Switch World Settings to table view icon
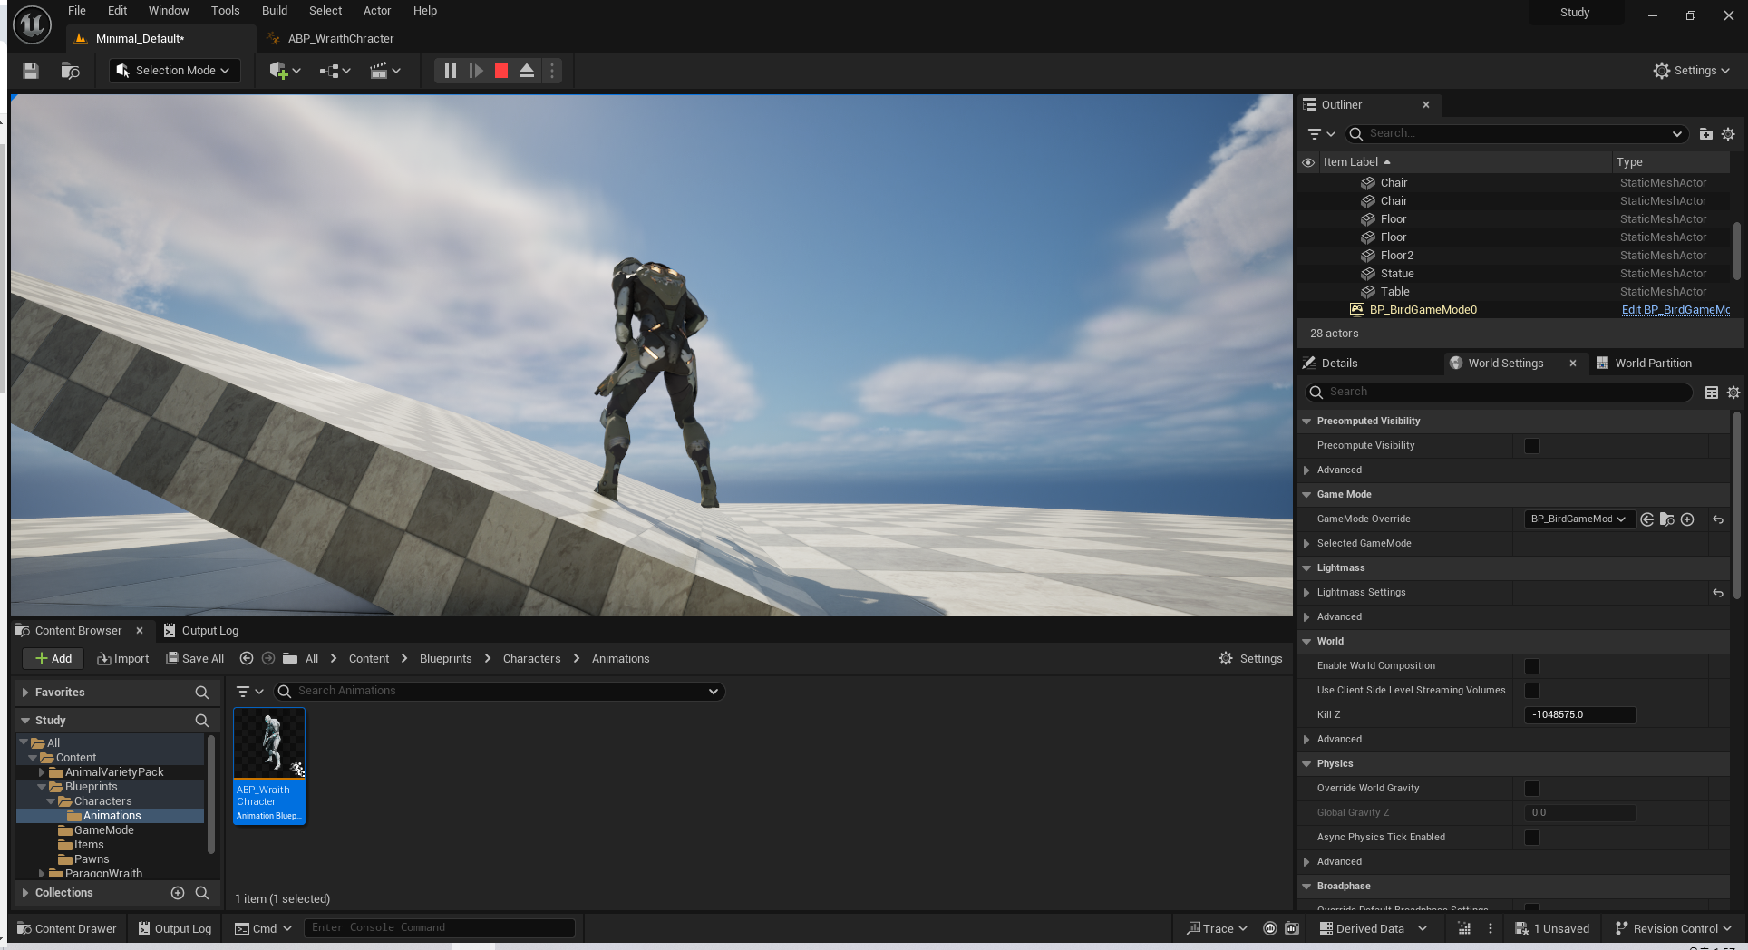 (x=1711, y=392)
